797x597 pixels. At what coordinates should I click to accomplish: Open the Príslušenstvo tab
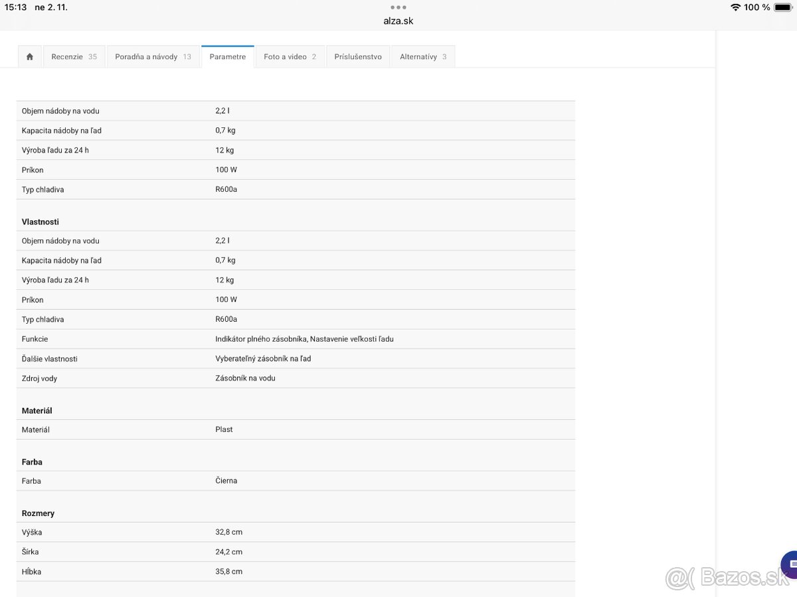358,57
